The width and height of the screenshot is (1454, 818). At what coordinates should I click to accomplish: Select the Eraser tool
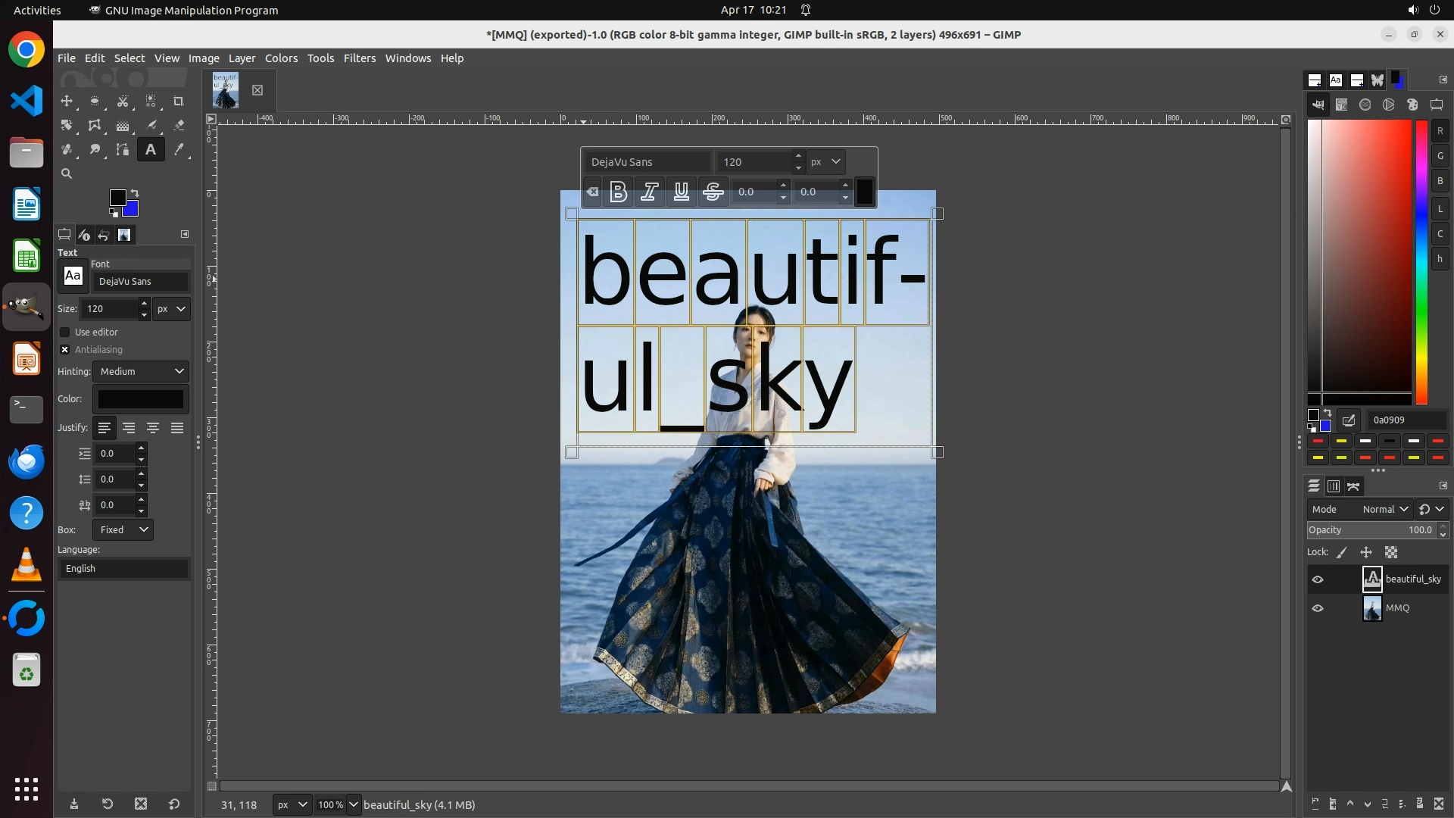pyautogui.click(x=179, y=125)
